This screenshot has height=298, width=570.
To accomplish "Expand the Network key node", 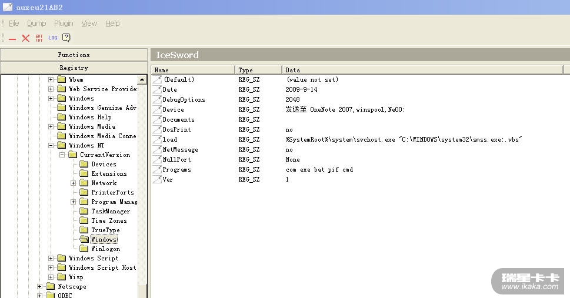I will (74, 183).
